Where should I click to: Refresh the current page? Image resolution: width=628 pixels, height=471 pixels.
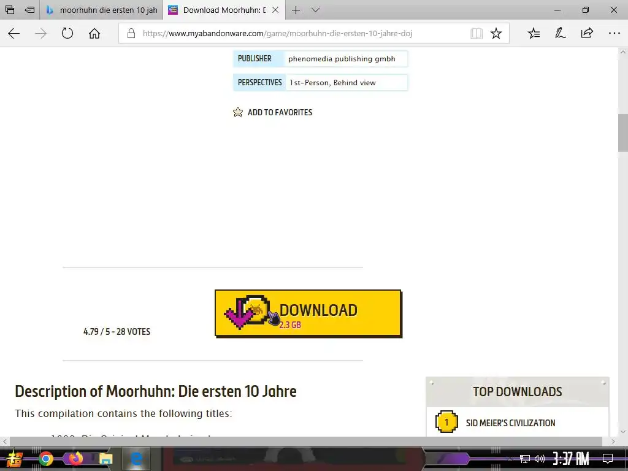pyautogui.click(x=67, y=33)
